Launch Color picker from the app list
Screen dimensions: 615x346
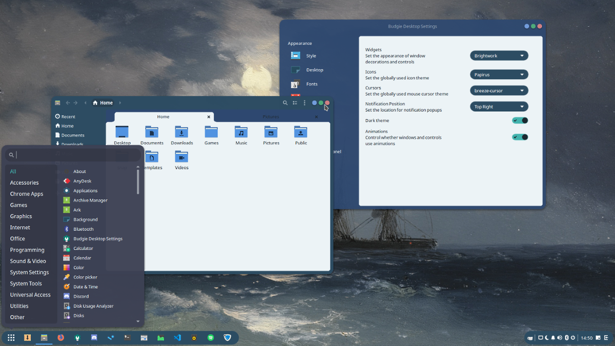[x=80, y=277]
